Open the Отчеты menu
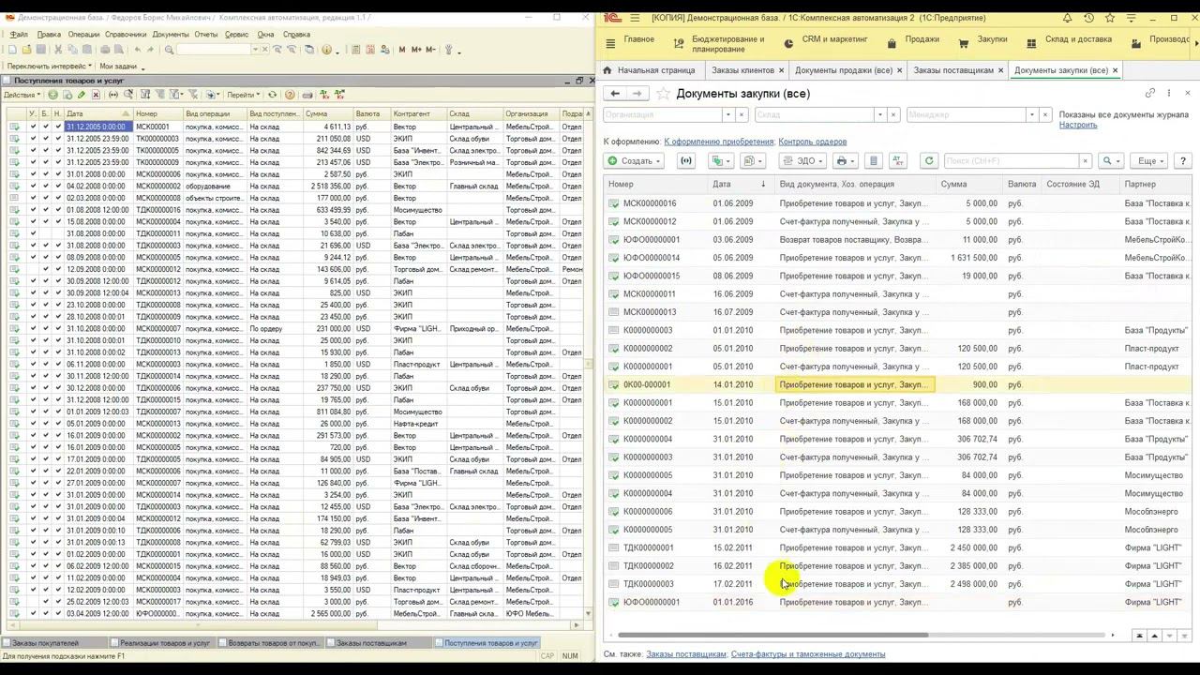 (x=206, y=35)
